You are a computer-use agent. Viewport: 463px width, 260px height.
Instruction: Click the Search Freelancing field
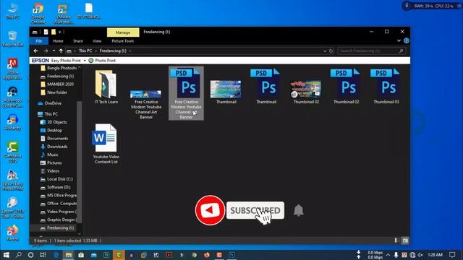[x=371, y=51]
